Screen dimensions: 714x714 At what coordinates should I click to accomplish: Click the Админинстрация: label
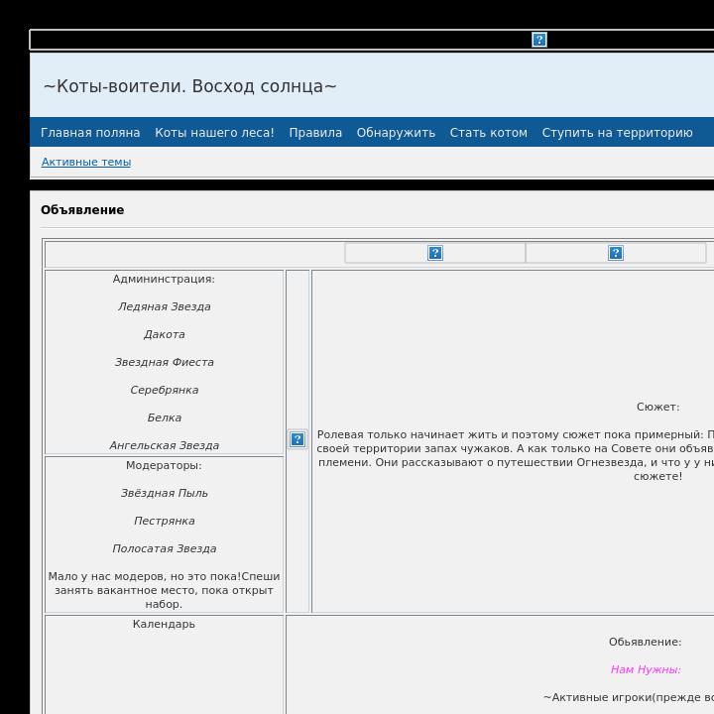point(164,279)
